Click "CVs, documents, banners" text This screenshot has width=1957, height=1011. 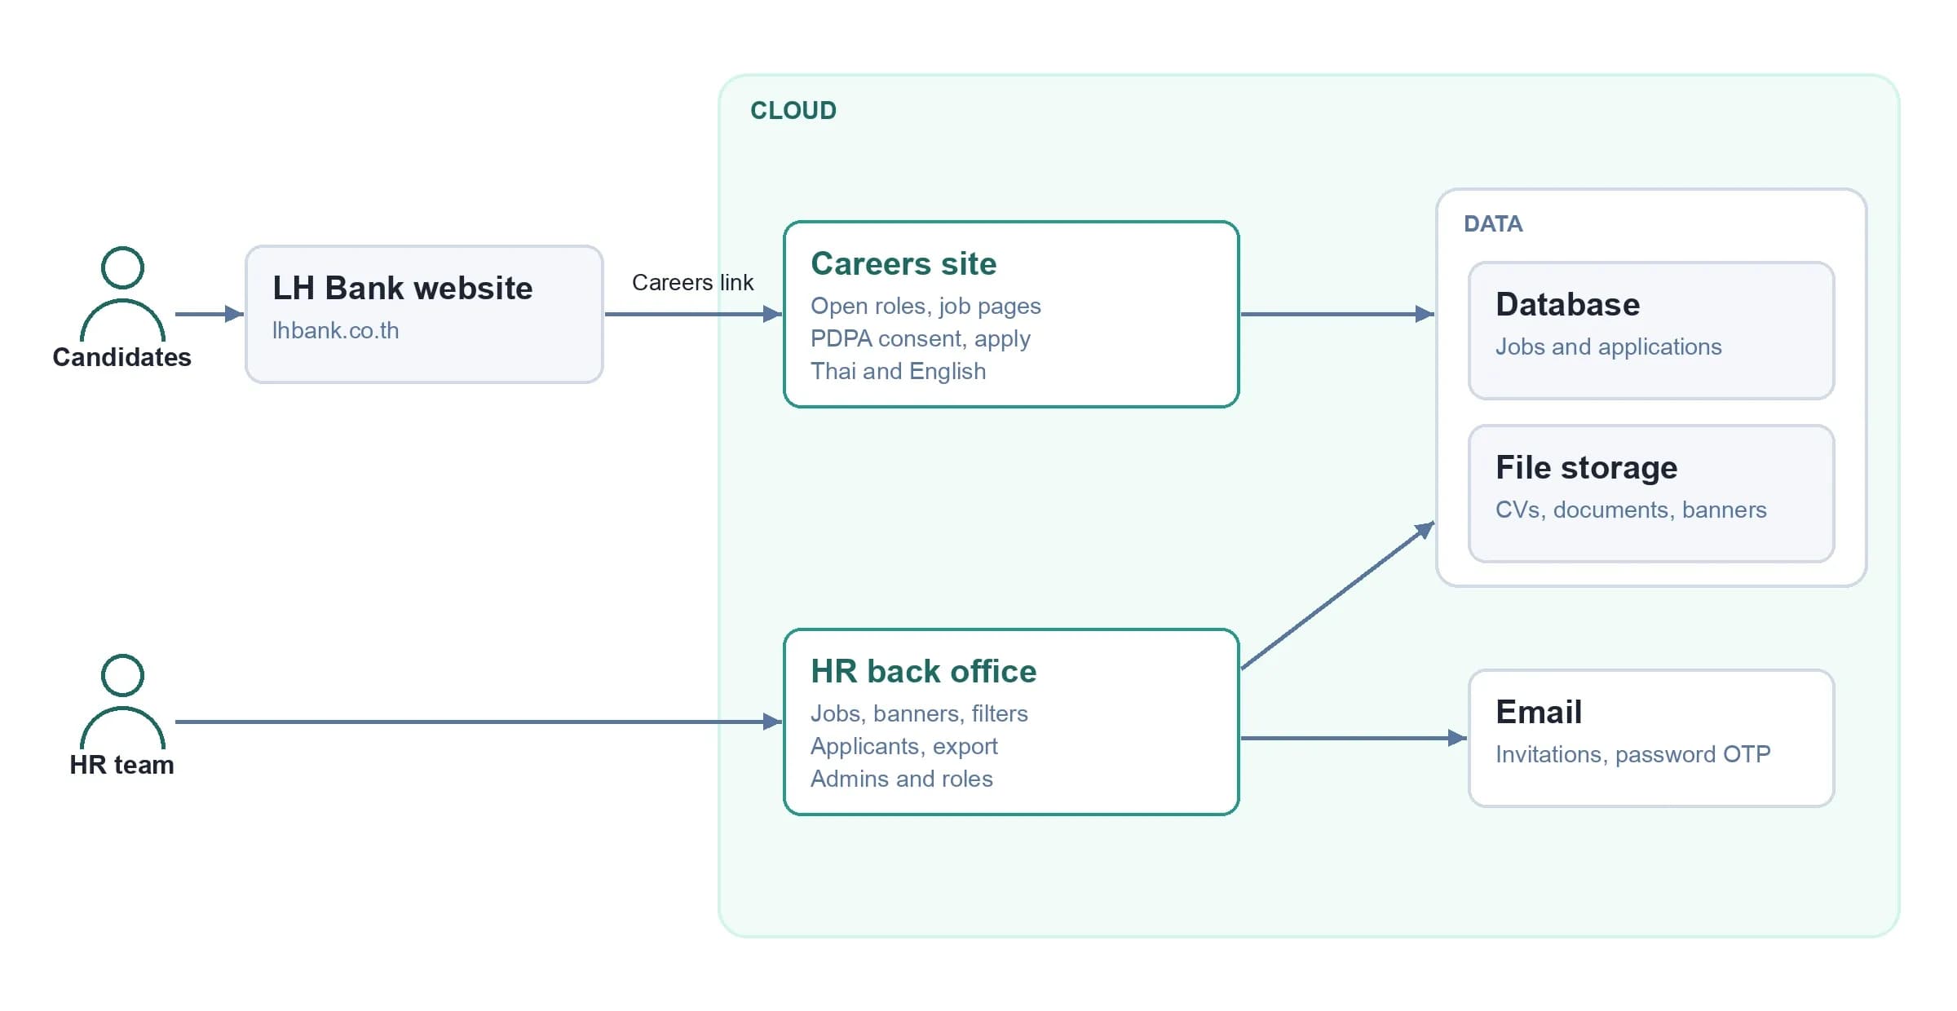[x=1631, y=510]
